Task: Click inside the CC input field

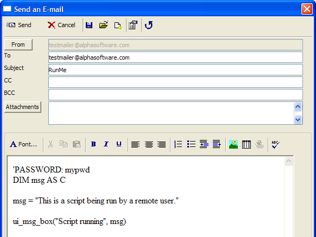Action: (x=175, y=82)
